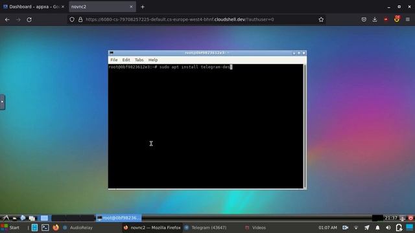Image resolution: width=415 pixels, height=233 pixels.
Task: Click the iconify windows icon in remote panel
Action: click(x=32, y=218)
